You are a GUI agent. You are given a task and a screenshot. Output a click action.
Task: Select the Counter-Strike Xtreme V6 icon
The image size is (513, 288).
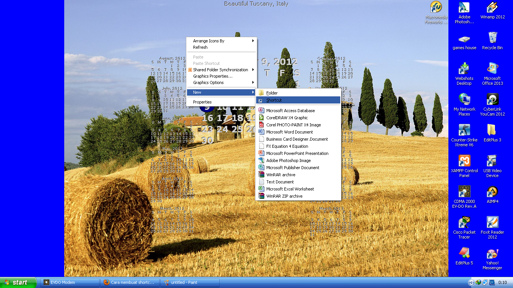pyautogui.click(x=464, y=136)
